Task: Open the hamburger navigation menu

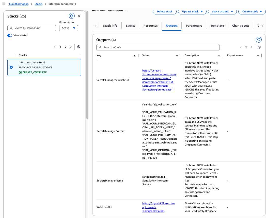Action: [x=4, y=4]
